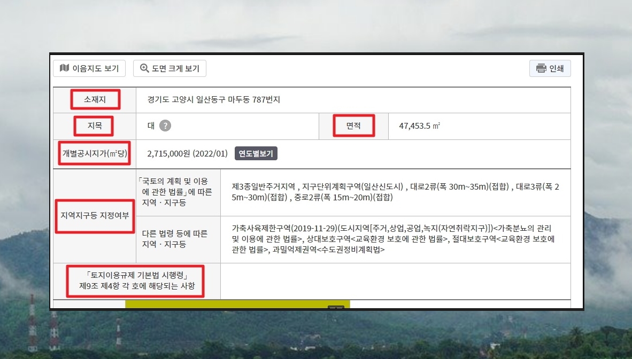Click the 지역지구등 지정여부 label
Screen dimensions: 632x359
pos(95,216)
